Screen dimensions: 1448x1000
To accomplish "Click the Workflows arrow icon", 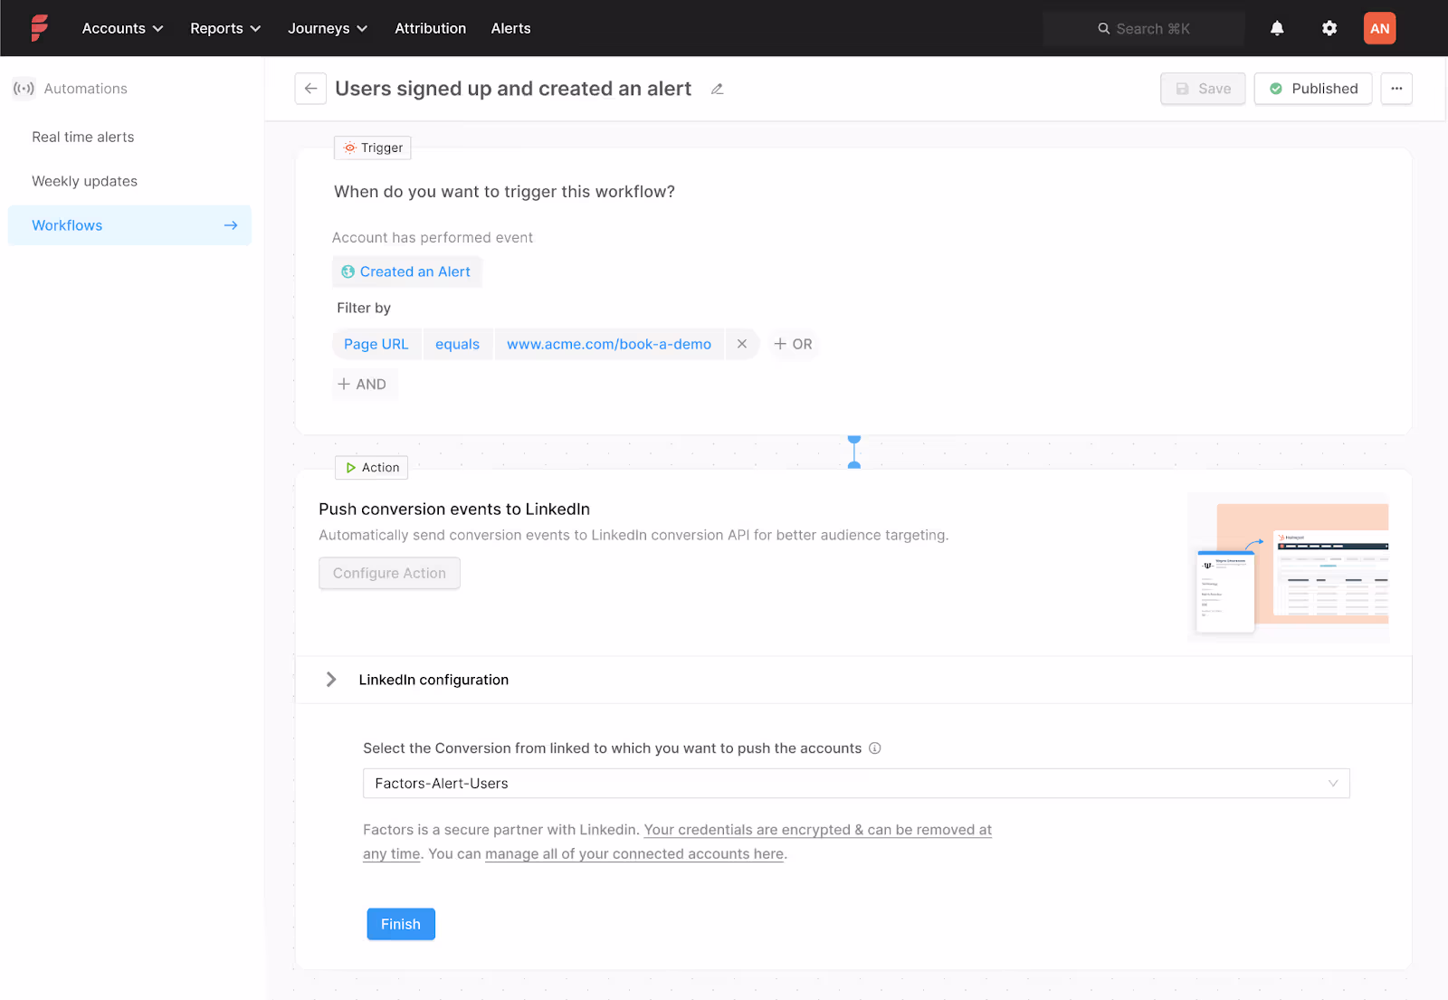I will tap(231, 225).
